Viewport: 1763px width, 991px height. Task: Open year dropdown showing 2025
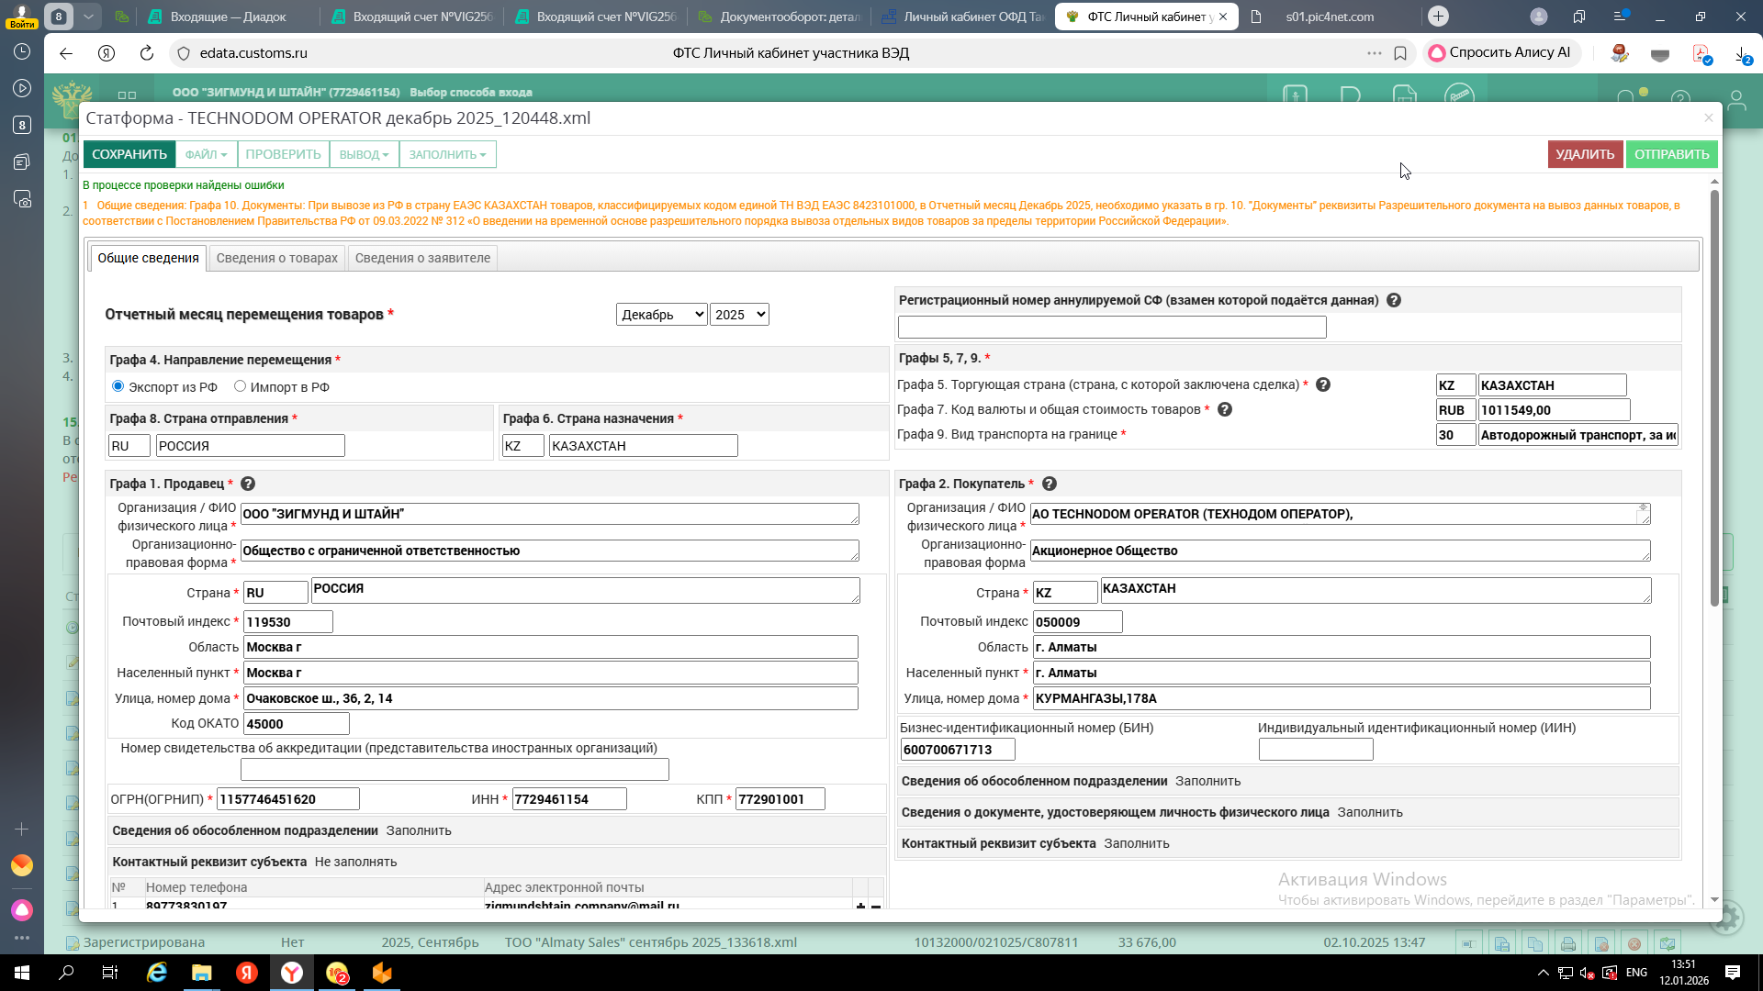point(739,315)
